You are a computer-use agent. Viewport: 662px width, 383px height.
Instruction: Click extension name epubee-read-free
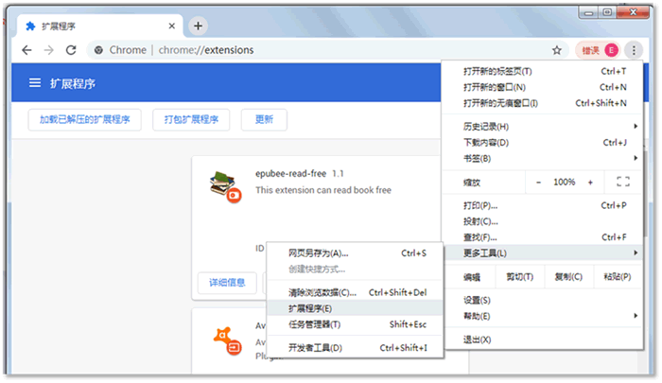pyautogui.click(x=290, y=174)
